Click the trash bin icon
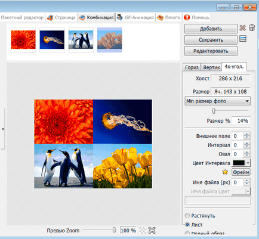Screen dimensions: 259x239 tap(252, 28)
